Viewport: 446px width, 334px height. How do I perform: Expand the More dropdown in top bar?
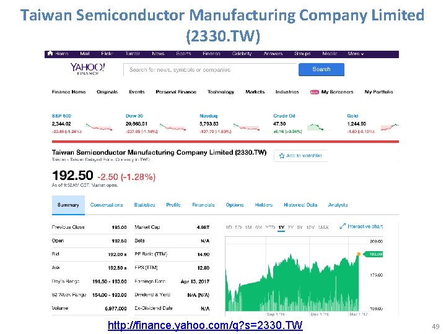tap(356, 54)
